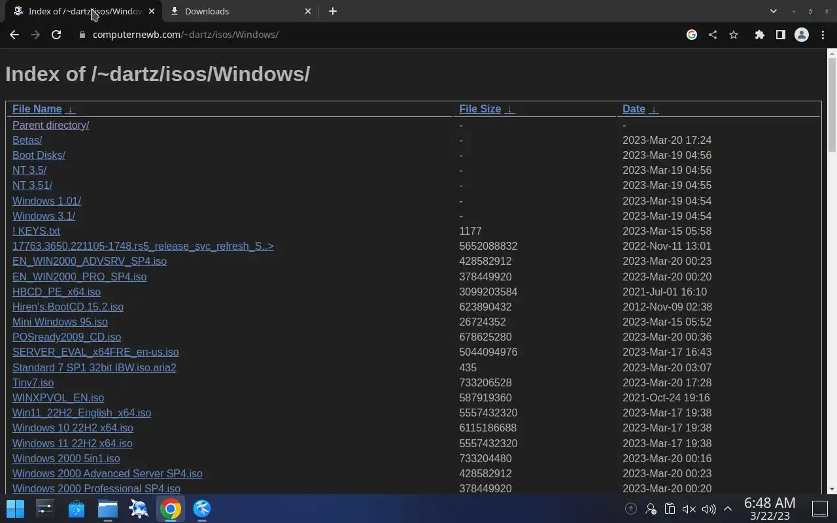
Task: Bookmark this page with the star
Action: pyautogui.click(x=734, y=35)
